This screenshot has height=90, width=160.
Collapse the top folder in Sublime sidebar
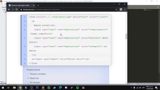coord(2,10)
